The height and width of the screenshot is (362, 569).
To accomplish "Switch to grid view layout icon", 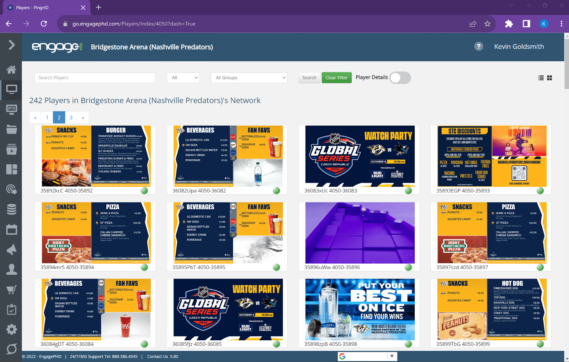I will click(x=549, y=78).
